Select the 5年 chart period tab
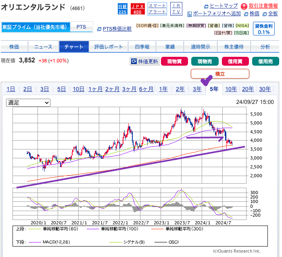 pyautogui.click(x=214, y=89)
